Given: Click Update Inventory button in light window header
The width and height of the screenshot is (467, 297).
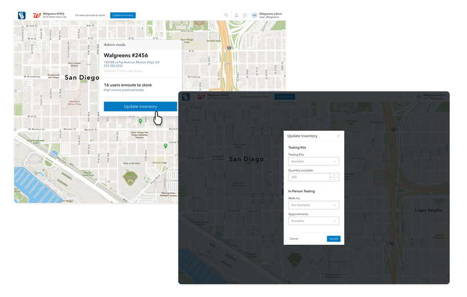Looking at the screenshot, I should pyautogui.click(x=123, y=15).
